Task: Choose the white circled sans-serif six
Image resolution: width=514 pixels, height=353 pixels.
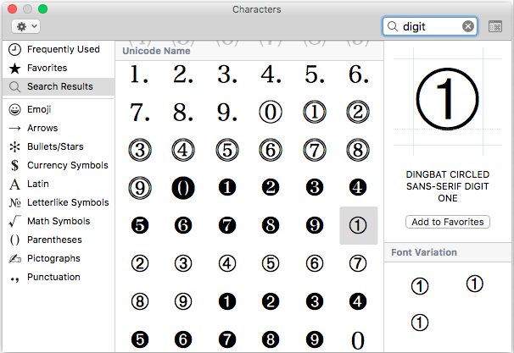Action: (x=315, y=263)
